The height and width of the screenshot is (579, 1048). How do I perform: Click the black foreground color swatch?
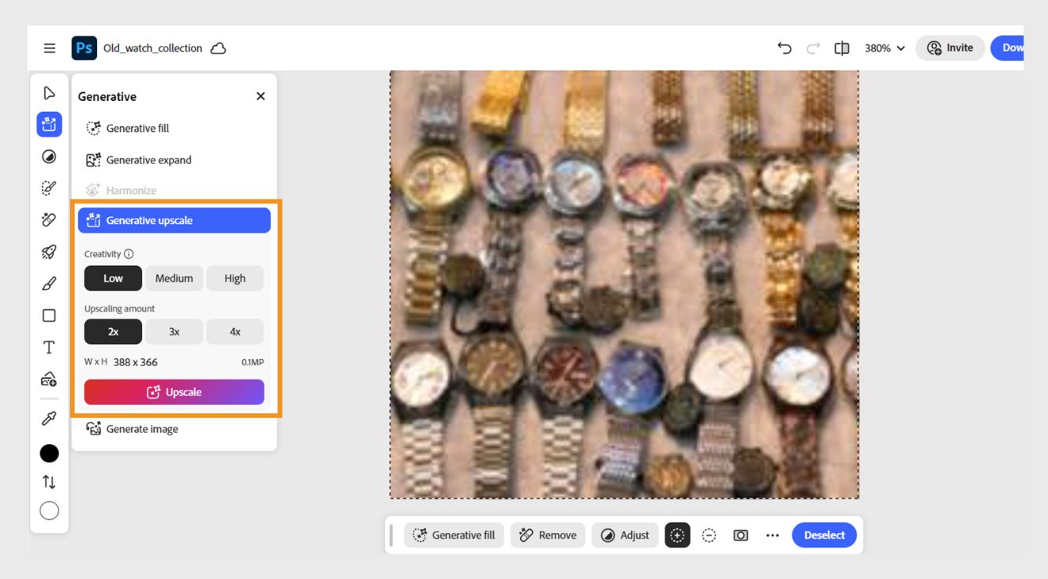(49, 454)
